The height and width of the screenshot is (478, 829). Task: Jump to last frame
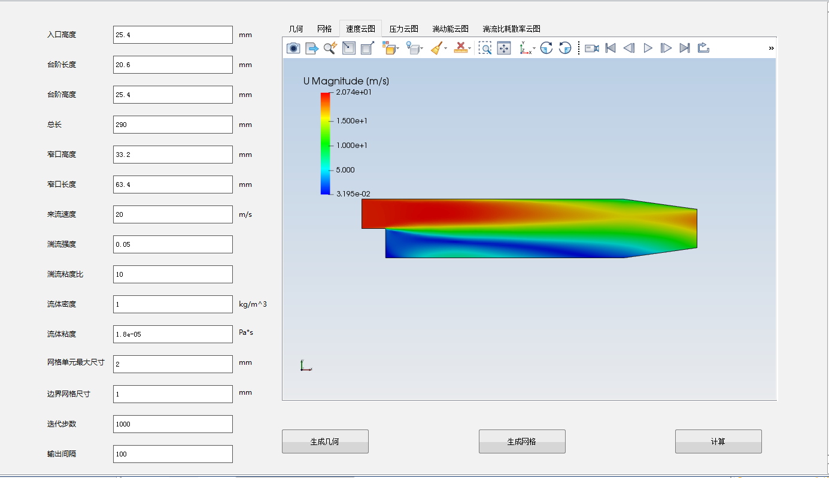point(685,48)
